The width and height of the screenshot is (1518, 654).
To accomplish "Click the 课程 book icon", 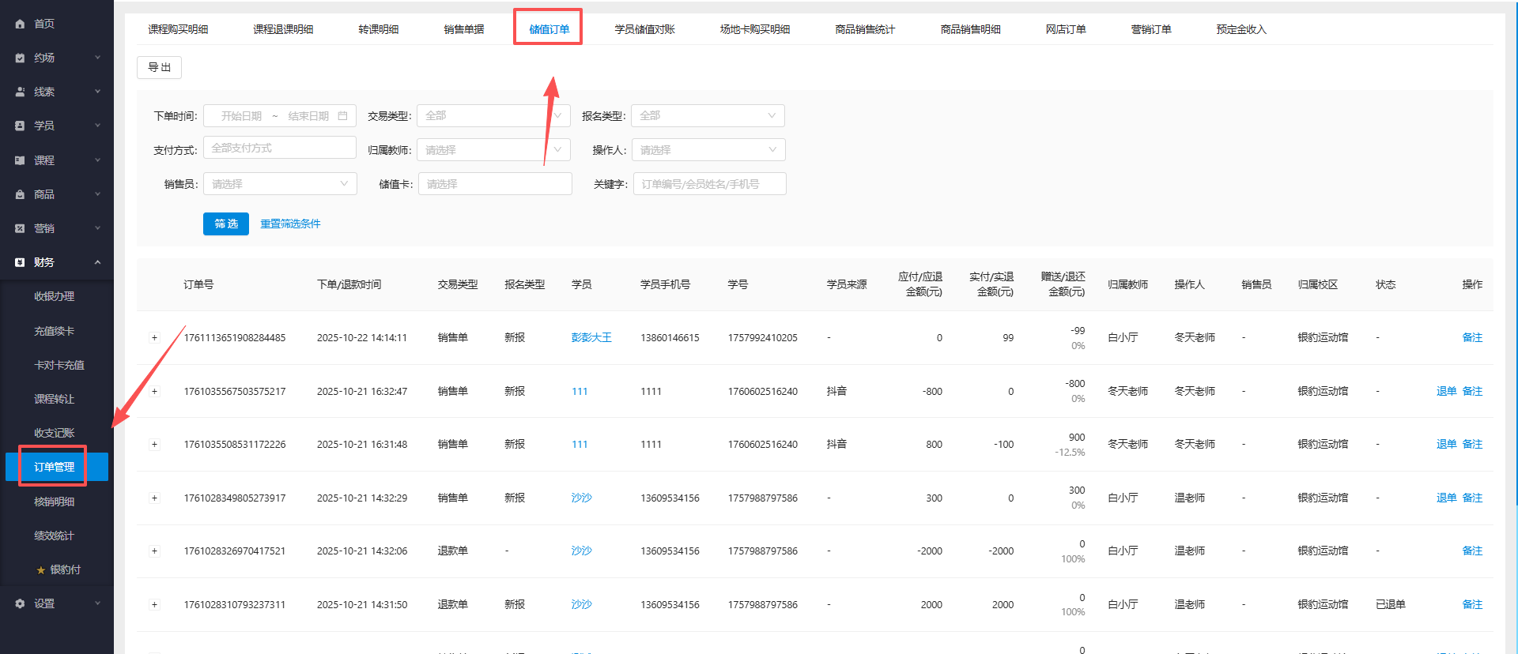I will point(20,160).
